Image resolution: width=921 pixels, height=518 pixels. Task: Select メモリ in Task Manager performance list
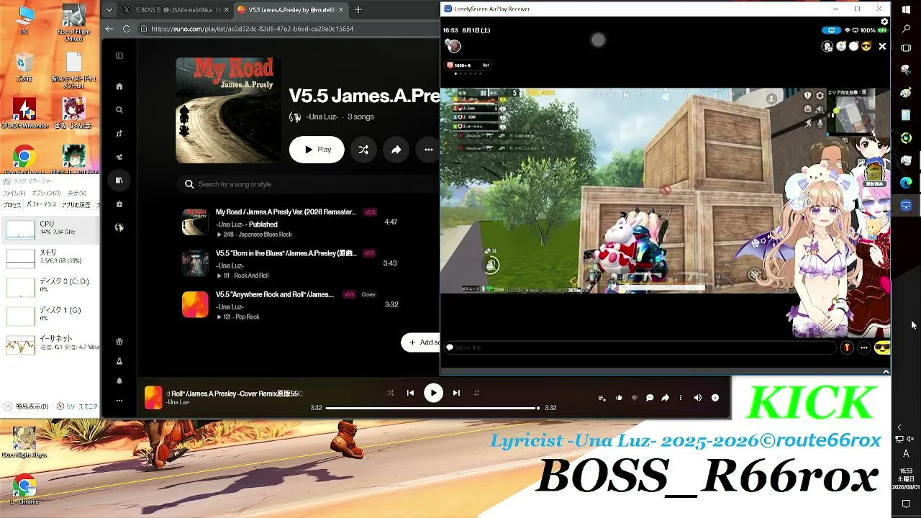[50, 257]
